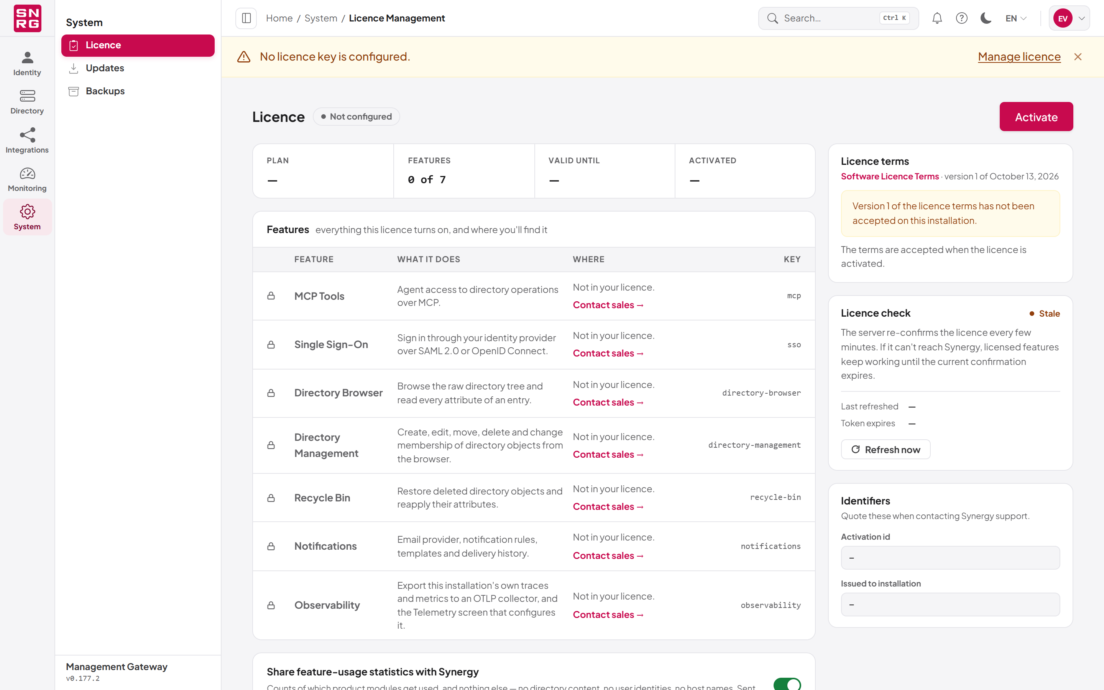Select Updates in the System menu

138,68
